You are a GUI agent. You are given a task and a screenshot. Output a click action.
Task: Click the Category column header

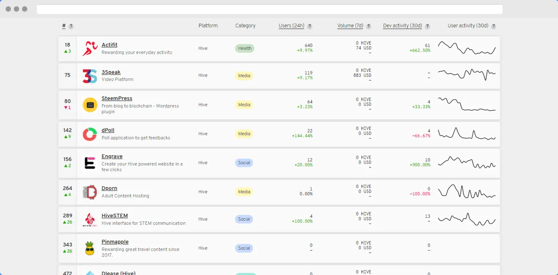coord(245,26)
